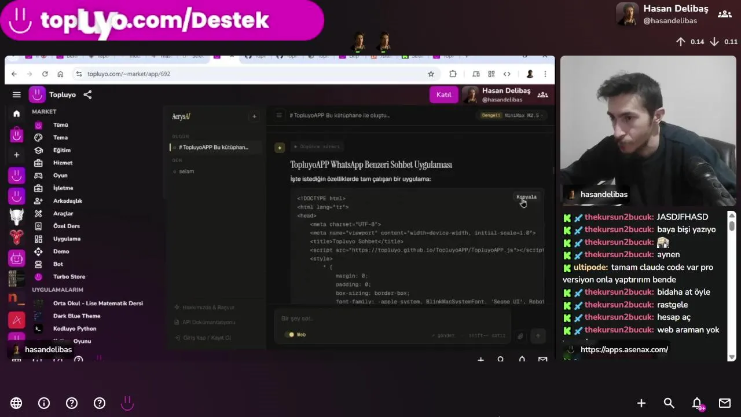The width and height of the screenshot is (741, 417).
Task: Click the group icon at stream overlay top right
Action: tap(725, 14)
